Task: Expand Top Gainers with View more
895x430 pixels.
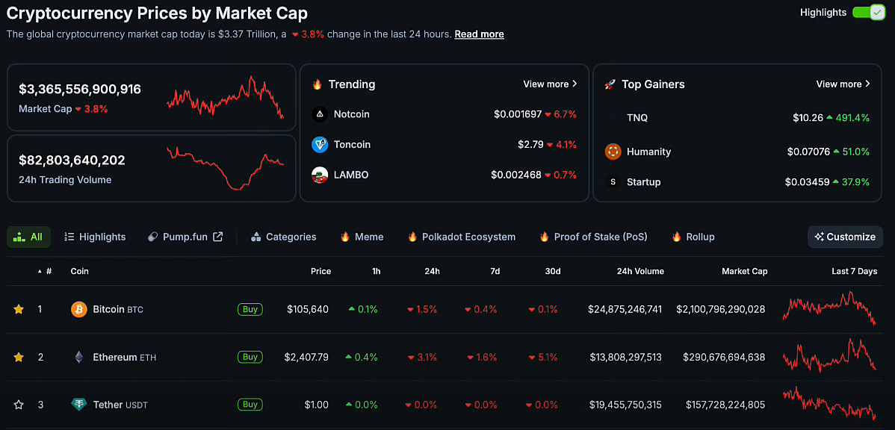Action: pos(843,84)
